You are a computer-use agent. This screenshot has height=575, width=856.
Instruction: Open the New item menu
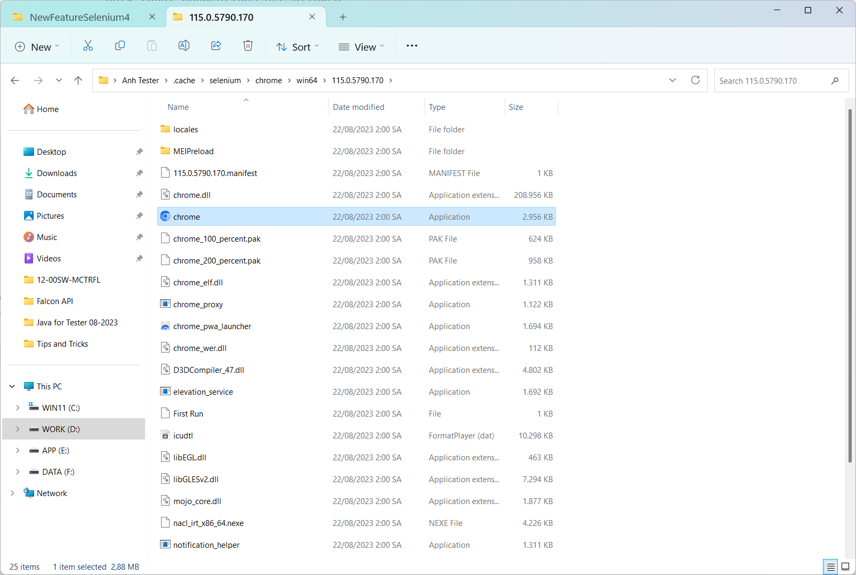[37, 47]
